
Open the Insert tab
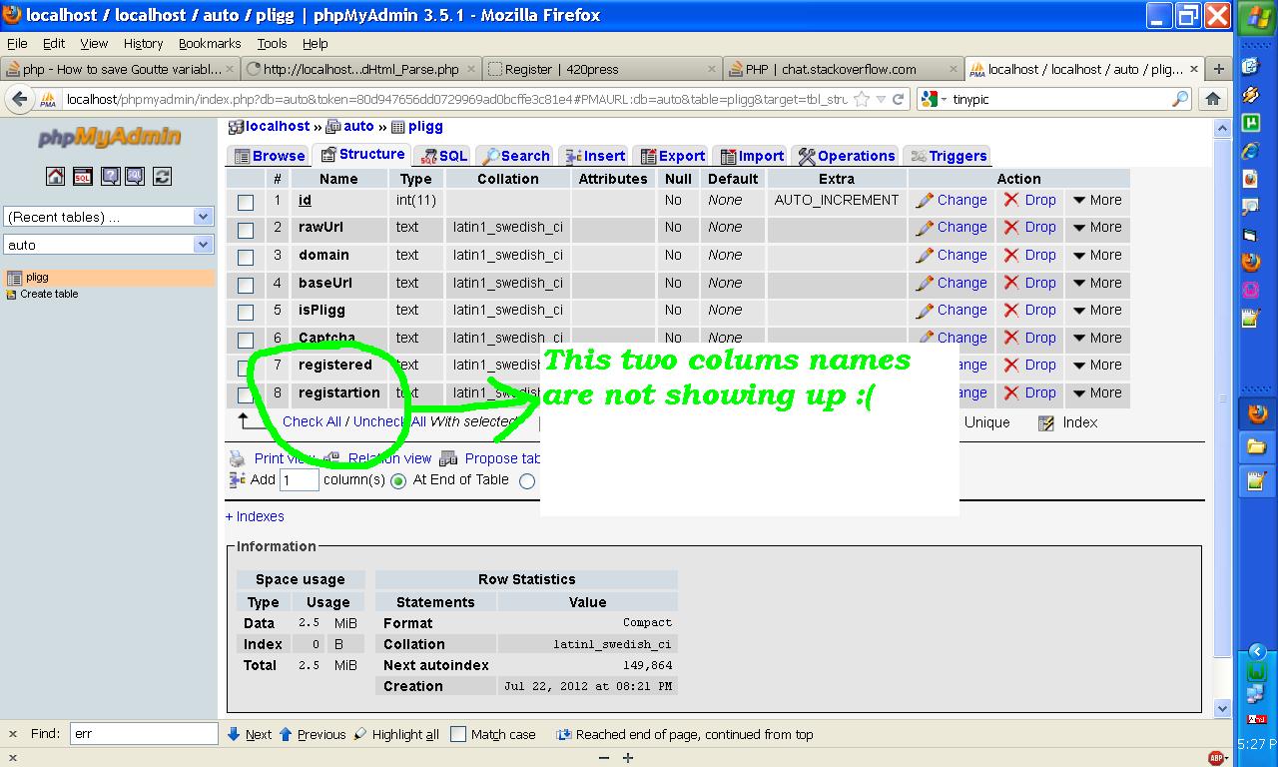click(x=595, y=156)
